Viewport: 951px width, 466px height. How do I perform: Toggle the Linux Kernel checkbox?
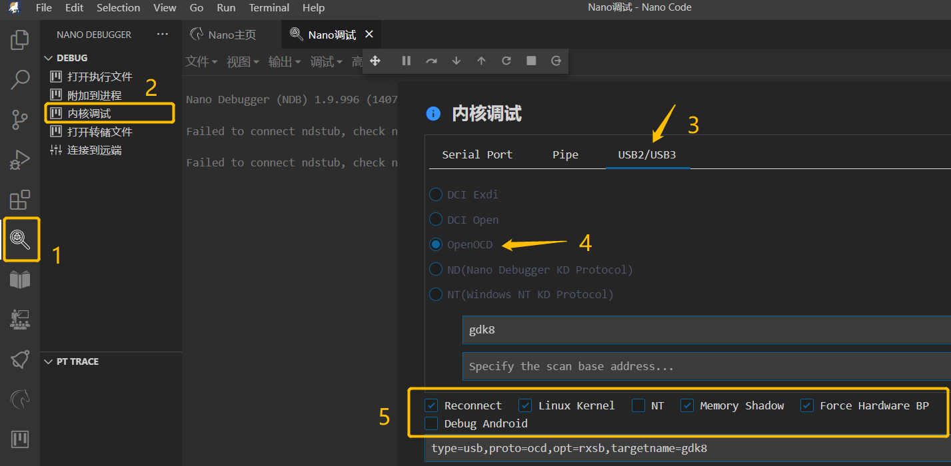click(x=525, y=405)
